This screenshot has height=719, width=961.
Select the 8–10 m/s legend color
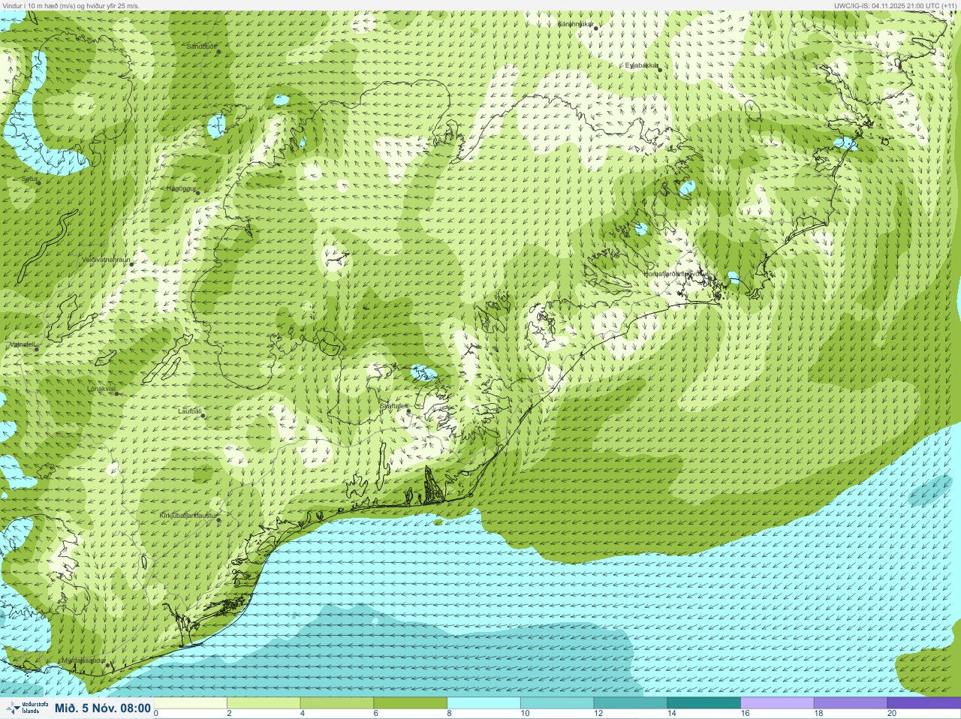[x=485, y=702]
